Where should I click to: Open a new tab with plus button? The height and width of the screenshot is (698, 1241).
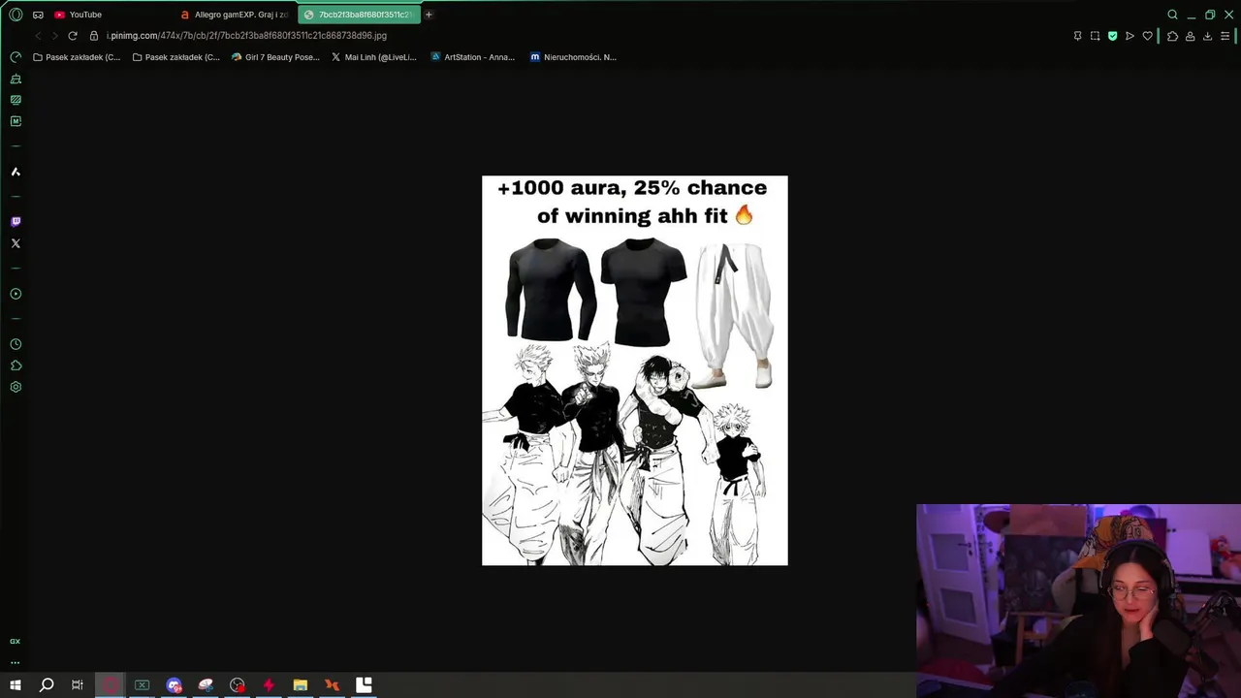[429, 15]
